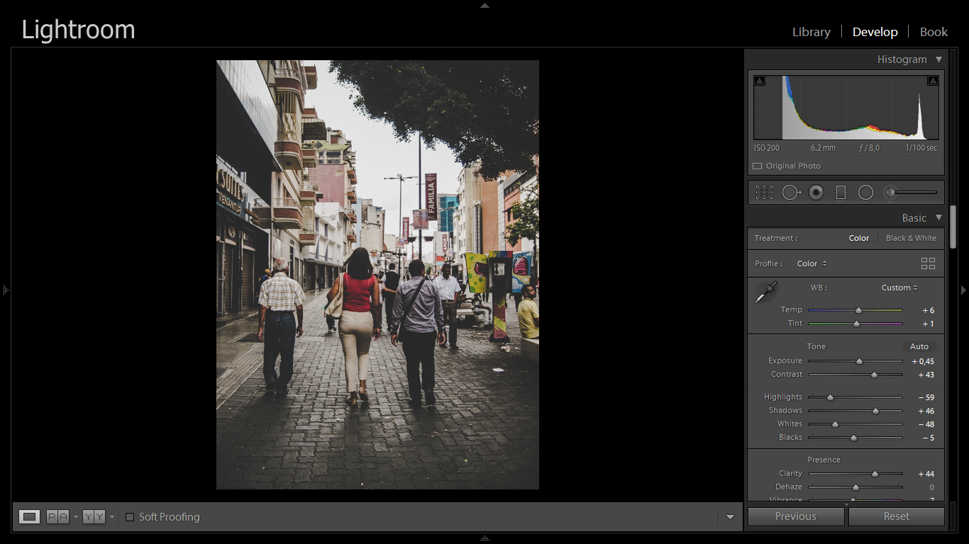Click the 1/100 sec shutter readout

click(921, 149)
